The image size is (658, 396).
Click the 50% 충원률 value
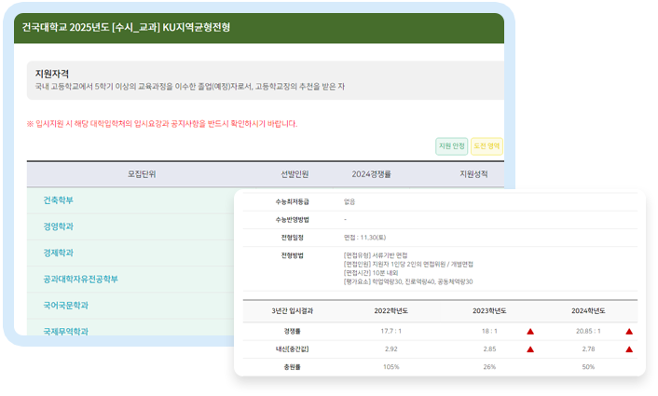pos(588,366)
